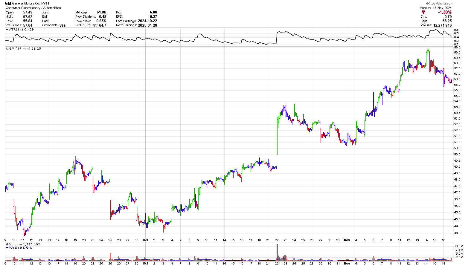Screen dimensions: 468x266
Task: Click Next Earnings date 2025-01-28
Action: pyautogui.click(x=147, y=25)
